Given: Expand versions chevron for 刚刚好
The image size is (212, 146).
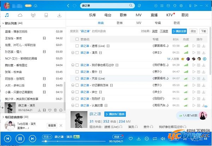Looking at the screenshot, I should [73, 99].
